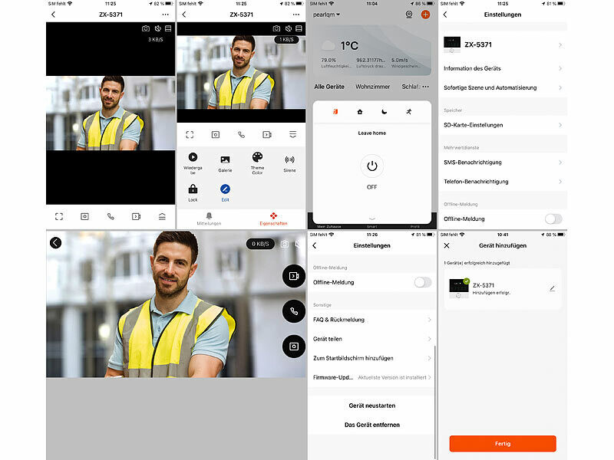The image size is (614, 460).
Task: Open the pearlqm home dropdown
Action: click(327, 15)
